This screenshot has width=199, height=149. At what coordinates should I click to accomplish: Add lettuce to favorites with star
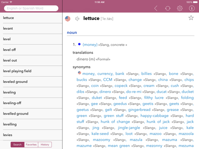pyautogui.click(x=191, y=18)
